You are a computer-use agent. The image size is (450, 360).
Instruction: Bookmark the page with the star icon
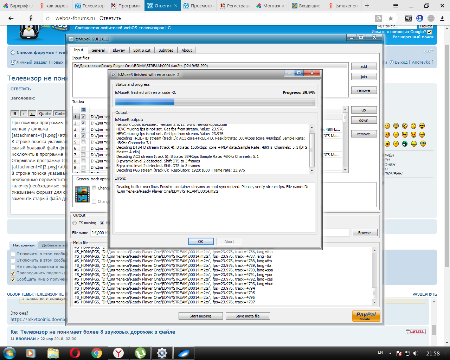[391, 18]
